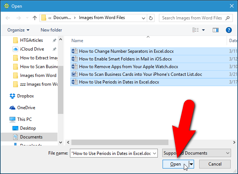This screenshot has height=174, width=238.
Task: Expand the address bar history dropdown
Action: pos(144,18)
